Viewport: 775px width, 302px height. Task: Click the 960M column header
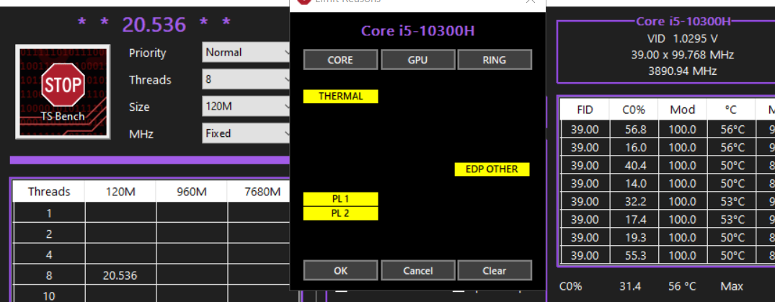click(x=191, y=191)
